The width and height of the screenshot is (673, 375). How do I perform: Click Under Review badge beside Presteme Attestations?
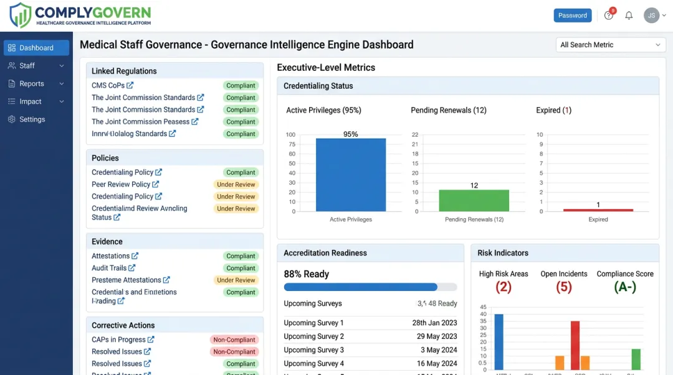[x=236, y=280]
